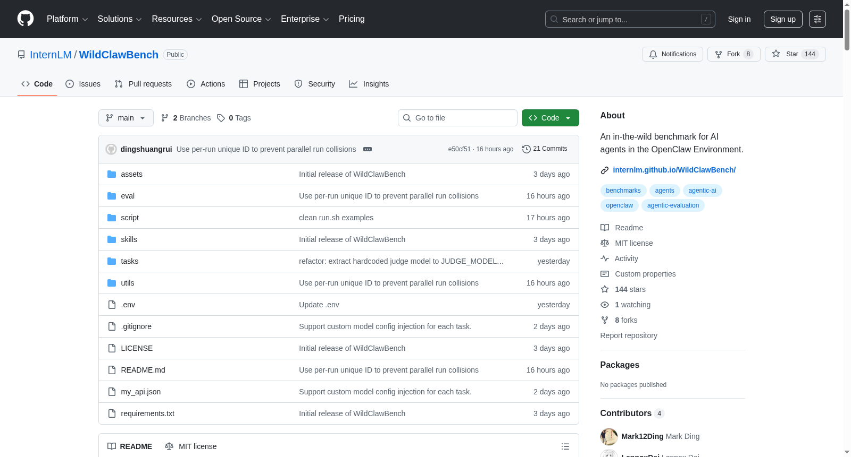Select the benchmarks topic tag

click(623, 191)
